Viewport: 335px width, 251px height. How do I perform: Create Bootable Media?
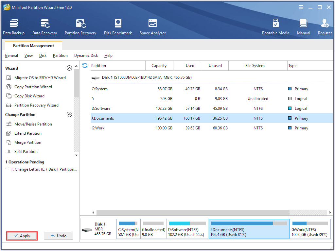coord(275,27)
